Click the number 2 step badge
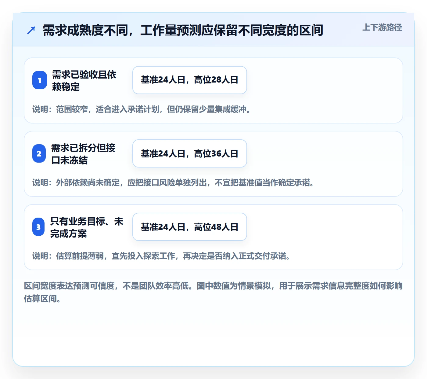Screen dimensions: 427x379 (x=39, y=153)
